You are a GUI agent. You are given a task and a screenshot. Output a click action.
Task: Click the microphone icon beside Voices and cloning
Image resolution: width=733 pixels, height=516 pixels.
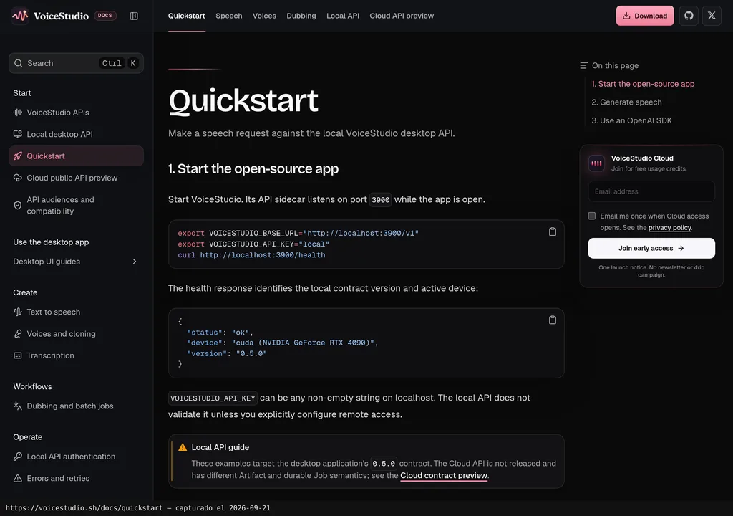tap(18, 334)
